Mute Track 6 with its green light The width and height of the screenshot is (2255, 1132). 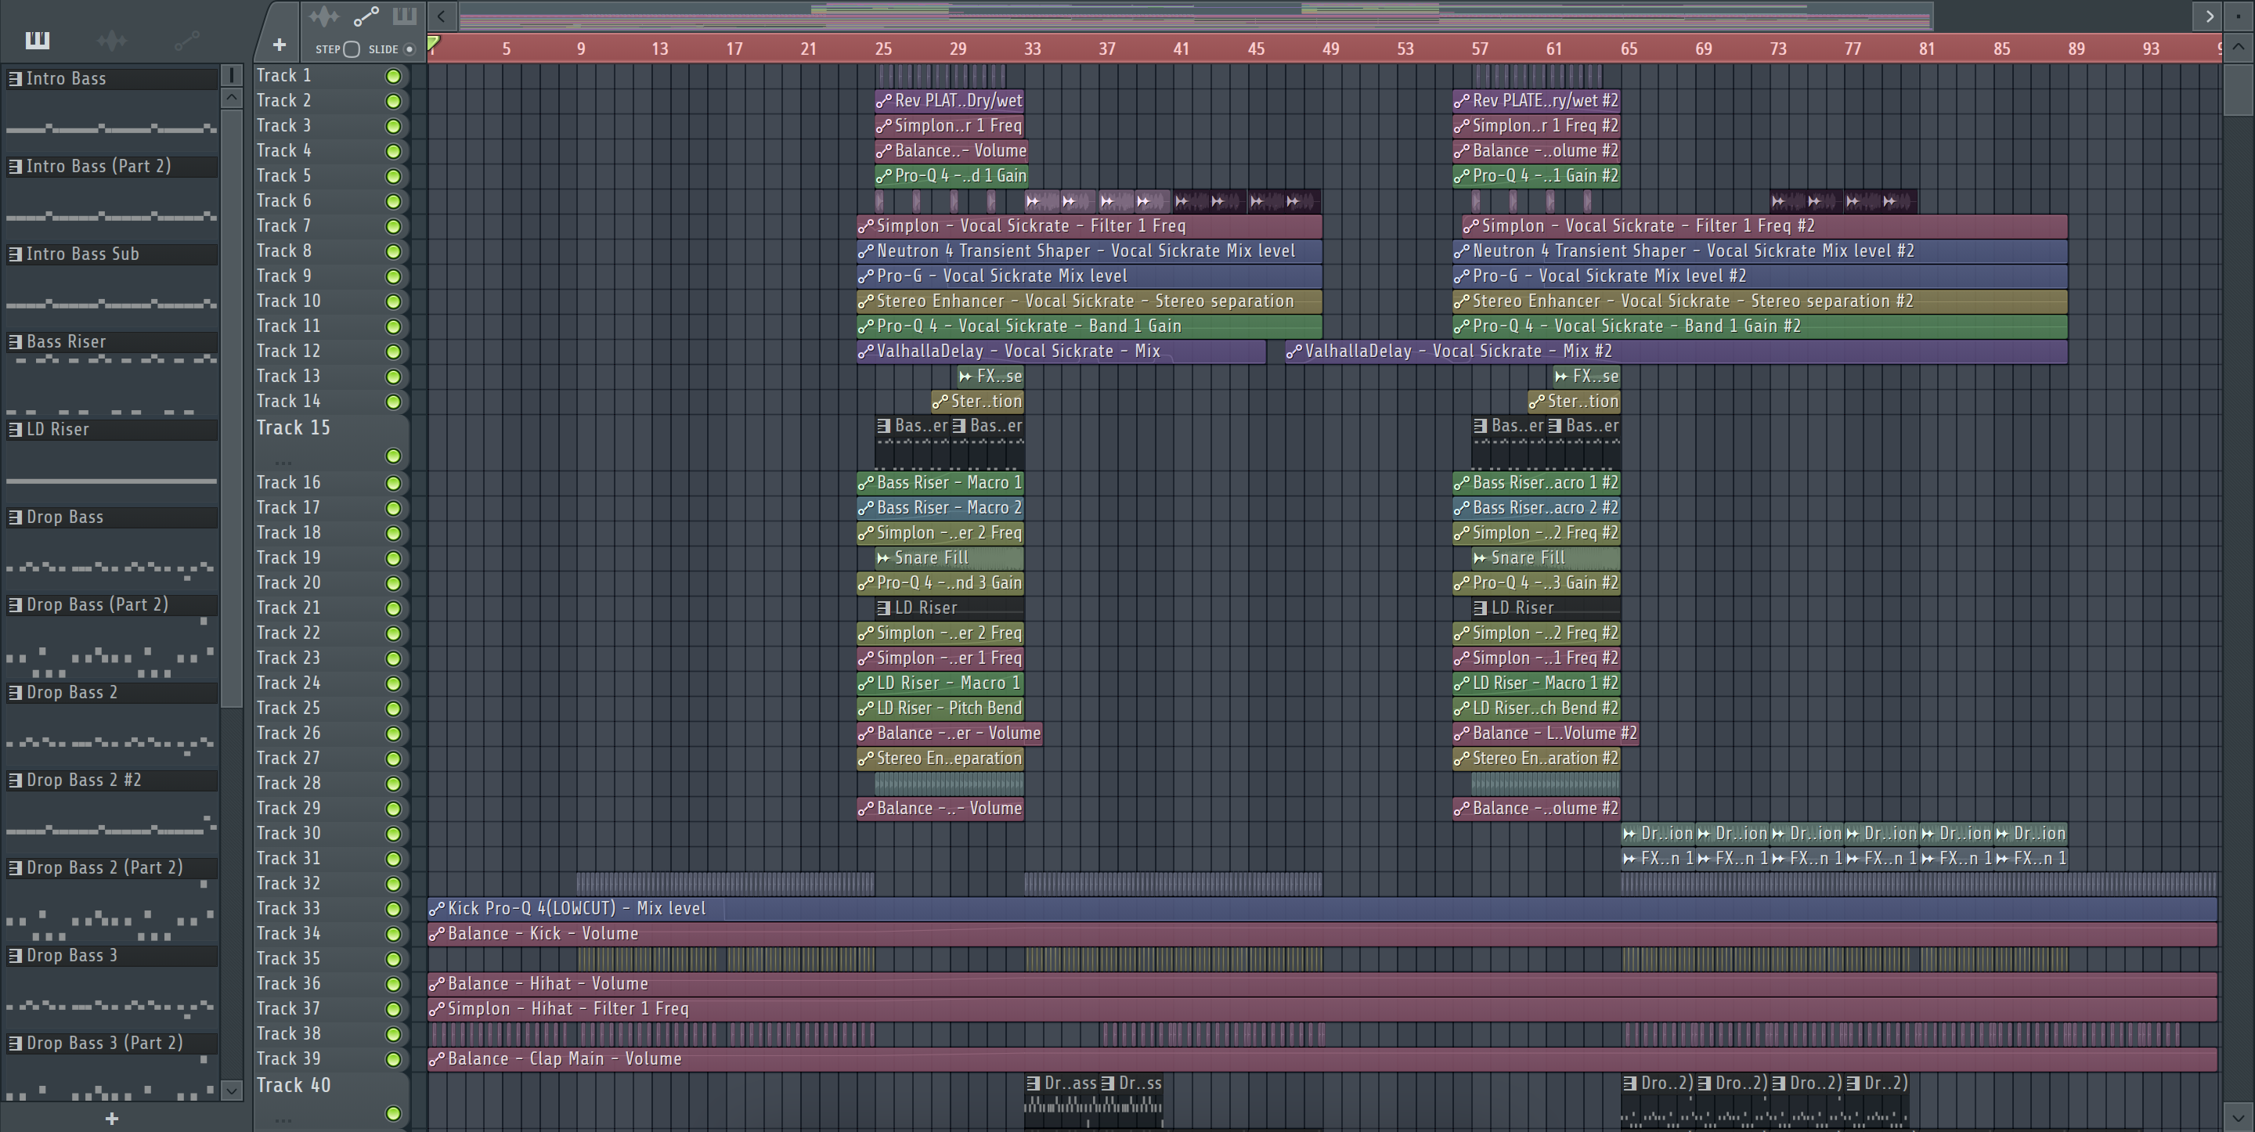point(394,201)
